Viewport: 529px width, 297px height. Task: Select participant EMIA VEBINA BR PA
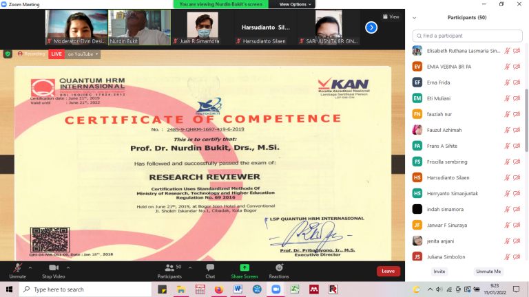467,67
